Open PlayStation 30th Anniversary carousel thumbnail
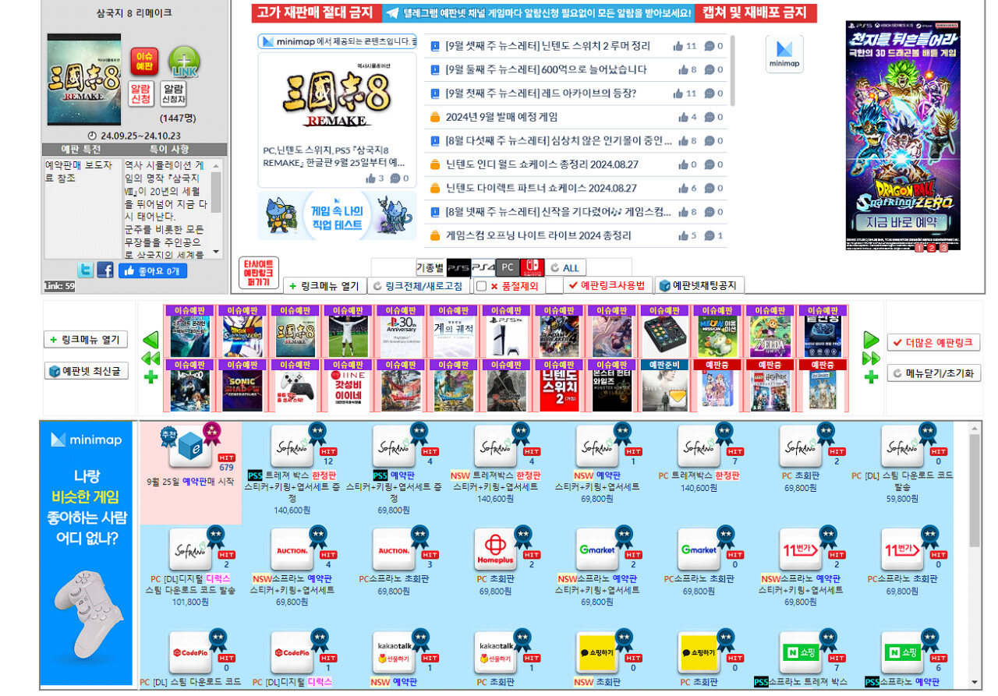The image size is (998, 696). [400, 337]
